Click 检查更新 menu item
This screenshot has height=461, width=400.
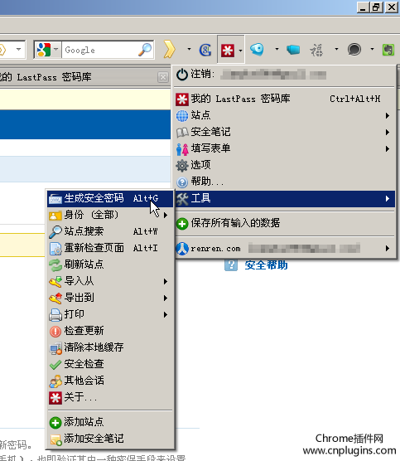click(110, 331)
